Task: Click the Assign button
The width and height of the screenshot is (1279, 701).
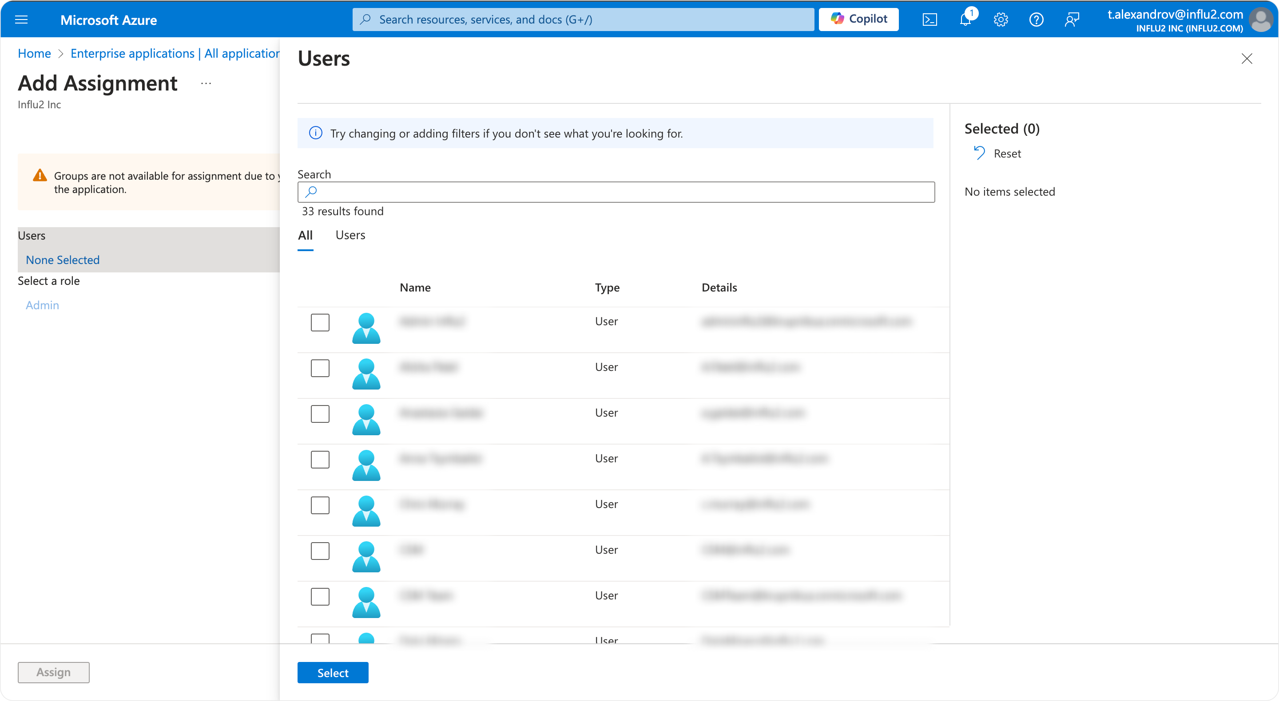Action: coord(54,672)
